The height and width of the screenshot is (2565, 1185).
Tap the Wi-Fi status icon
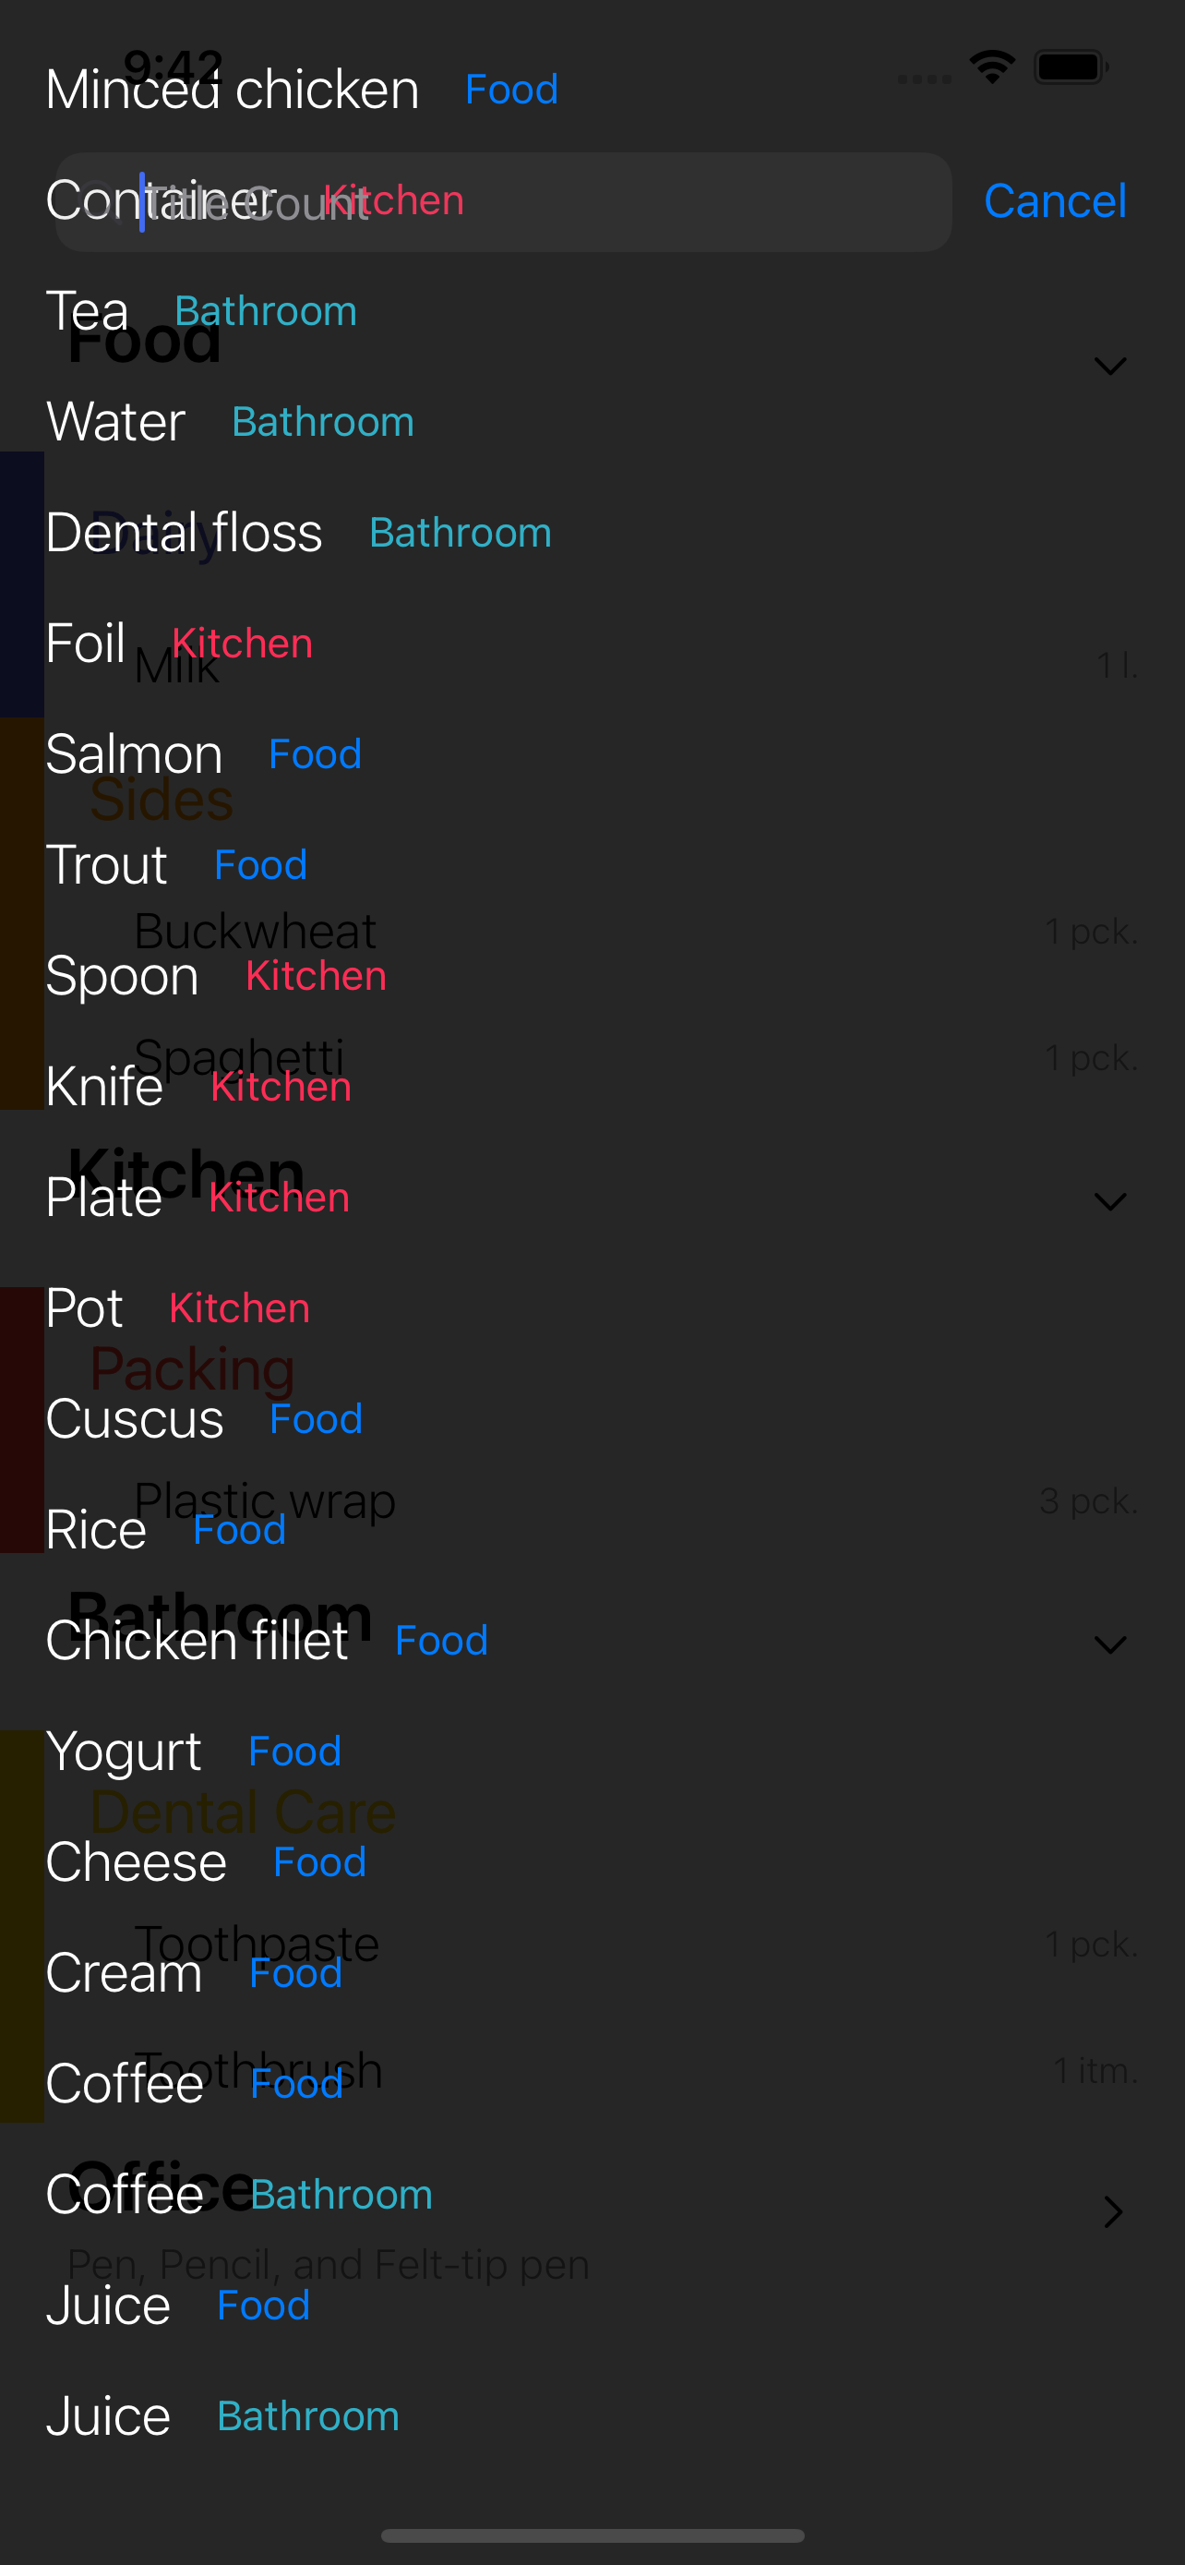(992, 67)
